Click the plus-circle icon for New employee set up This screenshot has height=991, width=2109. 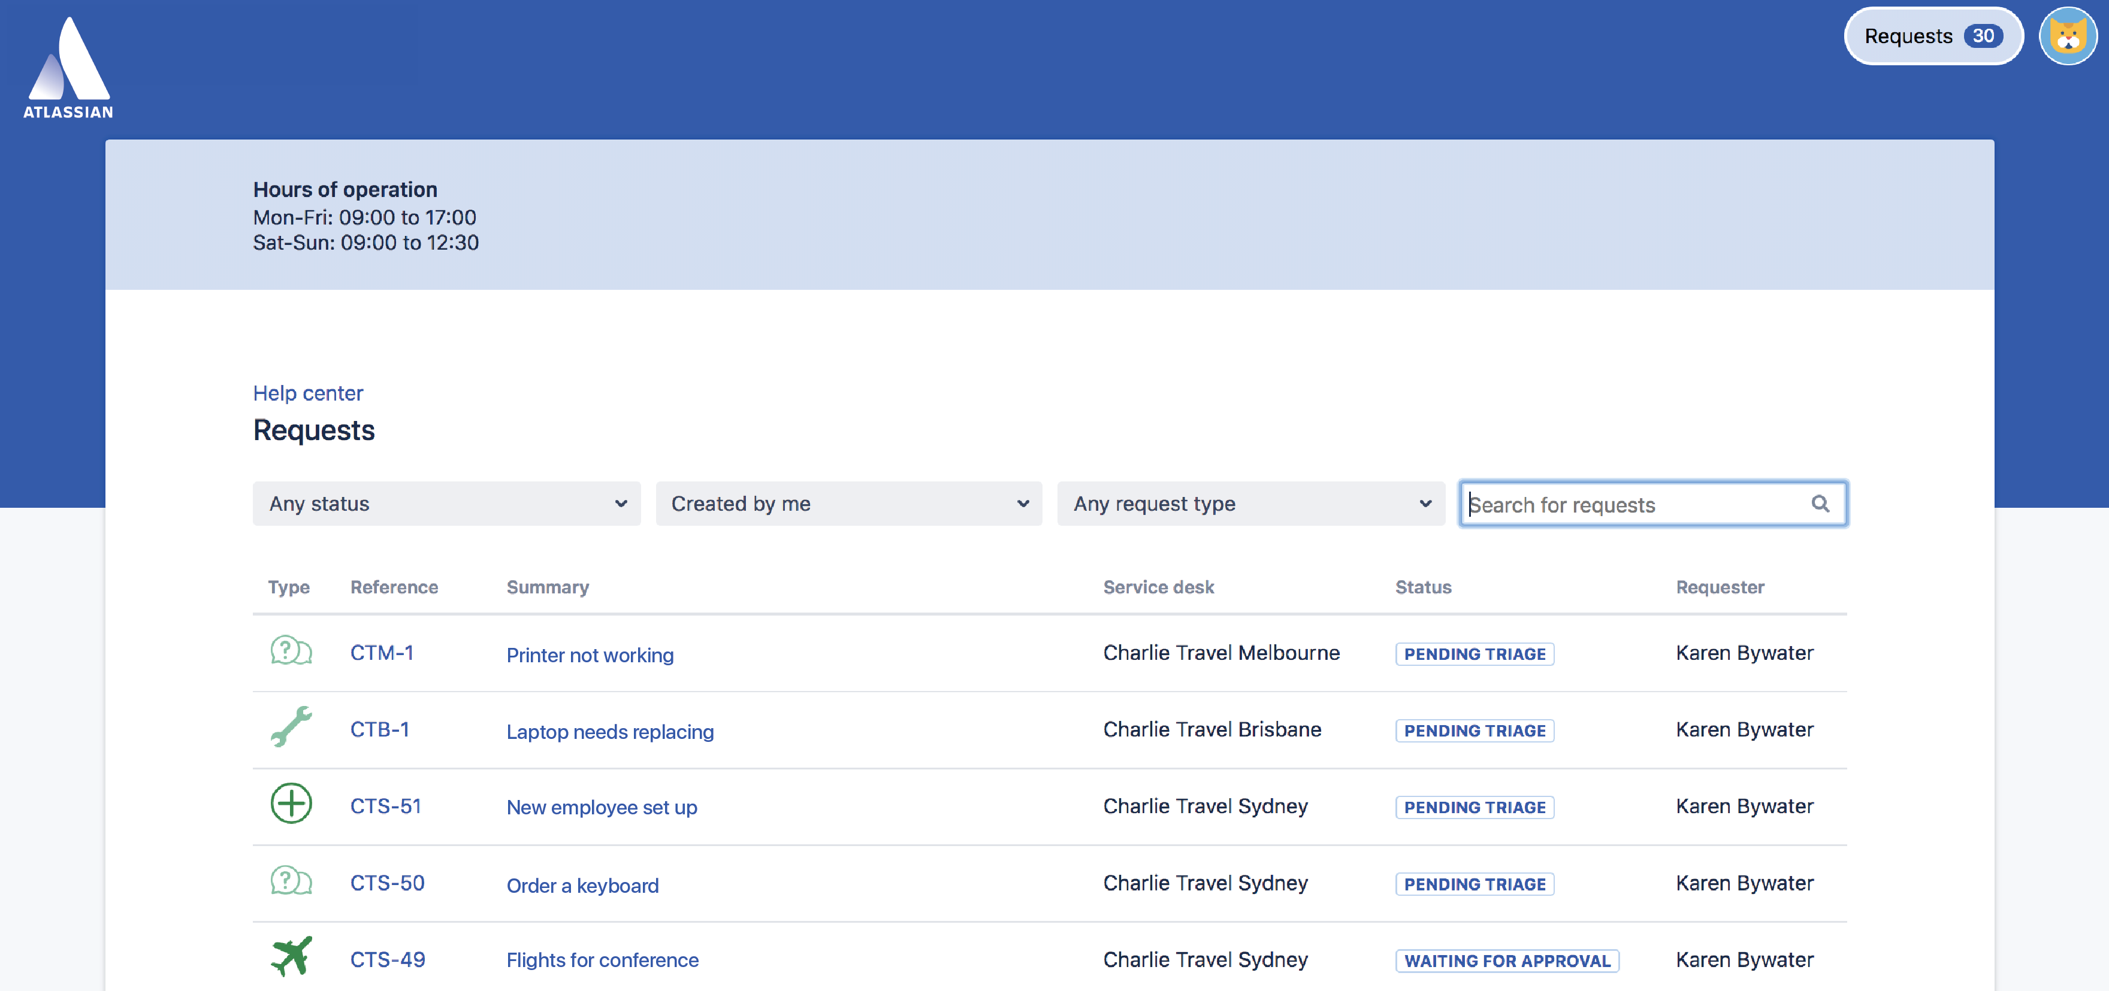coord(291,803)
